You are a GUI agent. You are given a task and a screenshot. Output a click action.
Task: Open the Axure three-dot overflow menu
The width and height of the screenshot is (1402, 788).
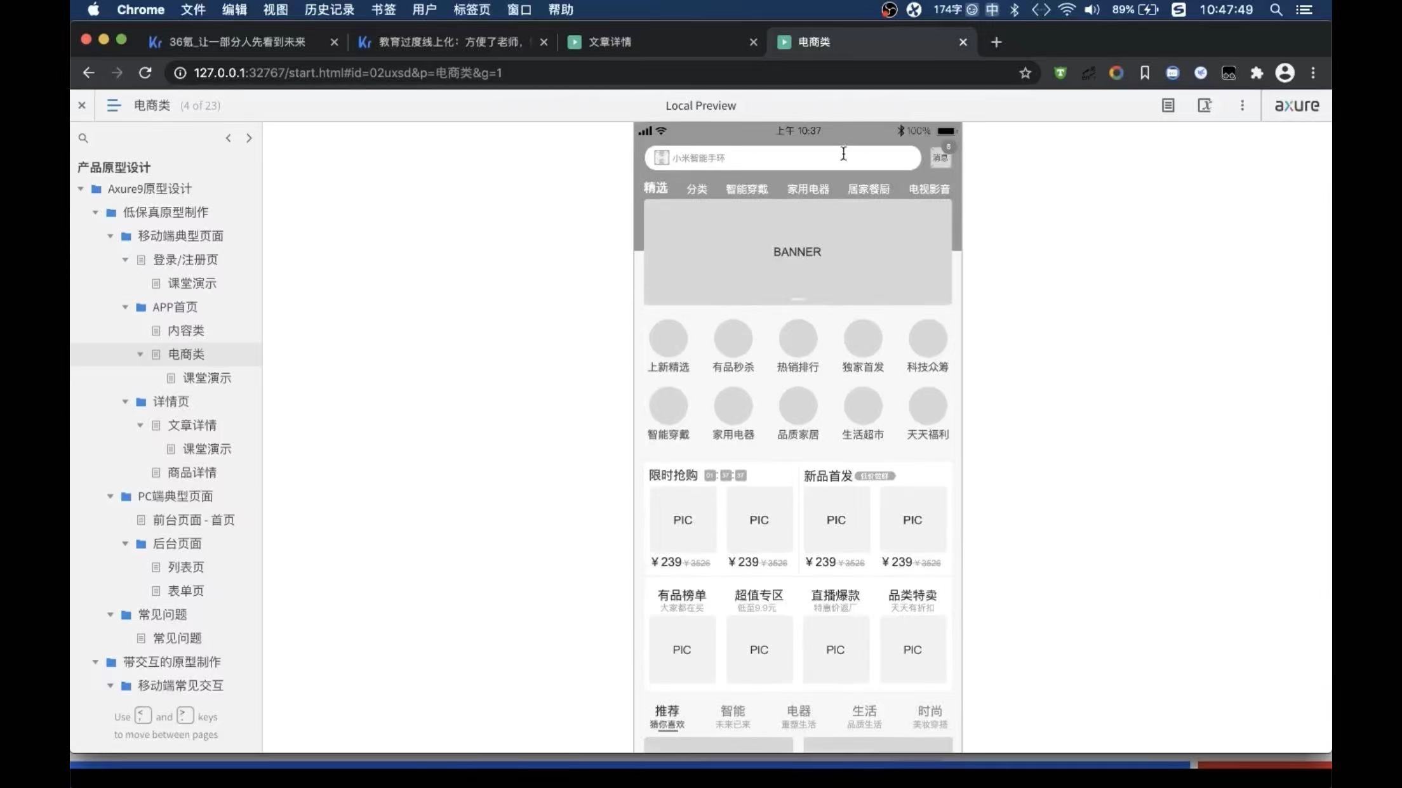[1242, 105]
